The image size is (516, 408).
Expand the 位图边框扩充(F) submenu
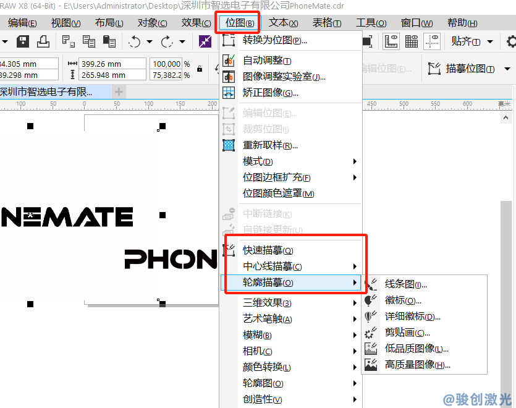coord(290,177)
